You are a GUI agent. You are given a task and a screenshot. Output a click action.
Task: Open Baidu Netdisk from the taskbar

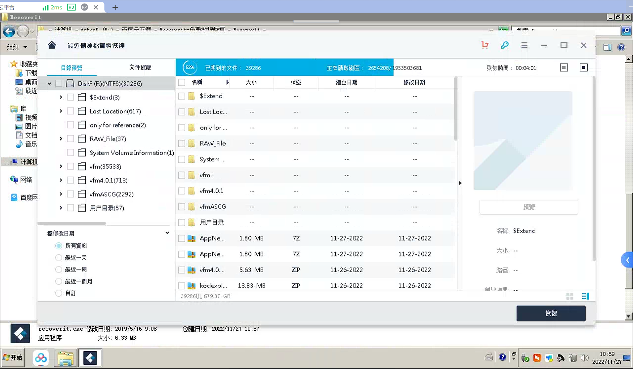point(41,358)
